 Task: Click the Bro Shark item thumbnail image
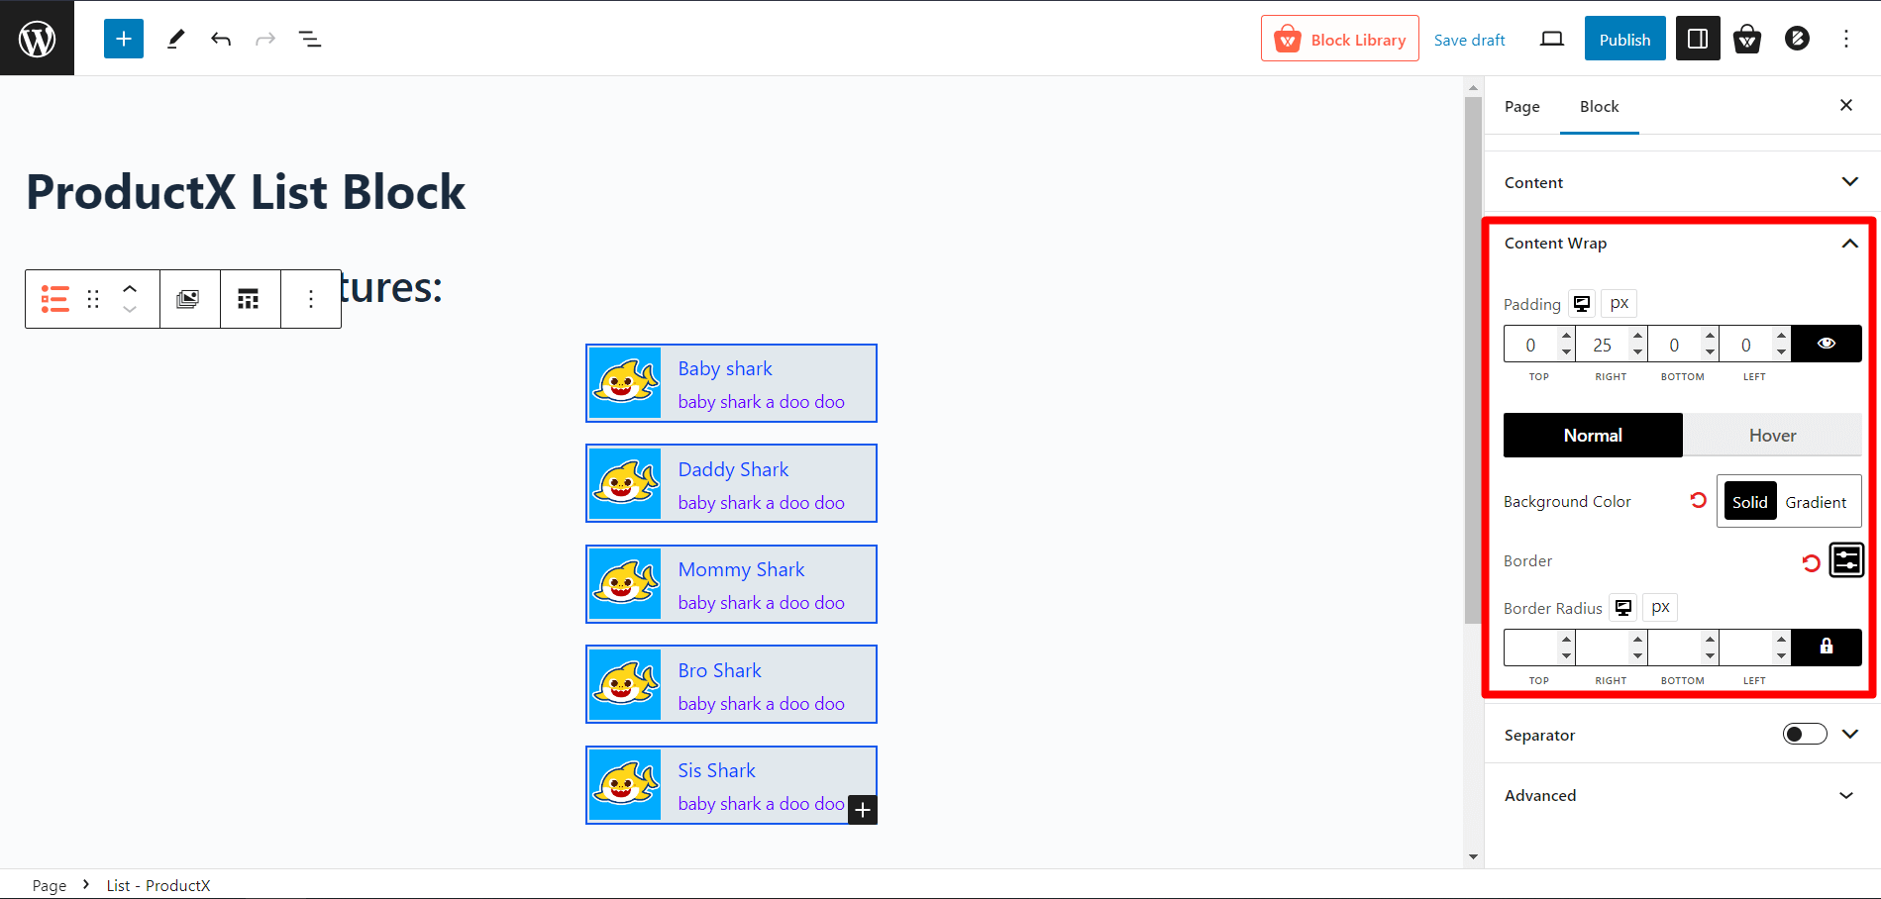point(625,685)
